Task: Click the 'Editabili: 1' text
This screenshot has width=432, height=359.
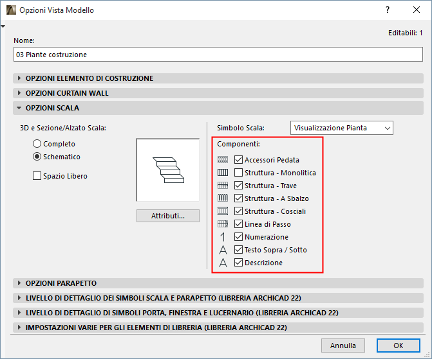Action: tap(405, 33)
